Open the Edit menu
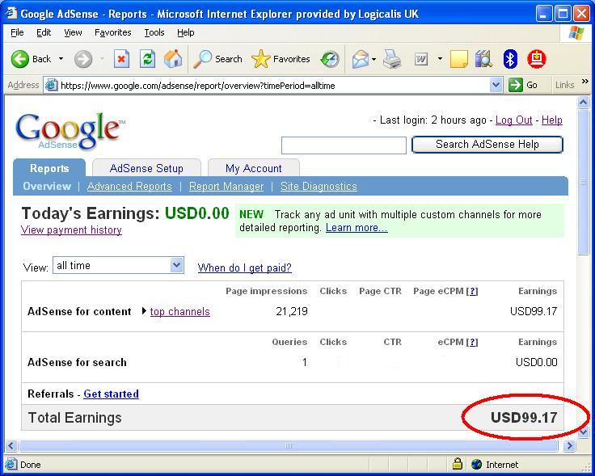595x476 pixels. pos(44,32)
